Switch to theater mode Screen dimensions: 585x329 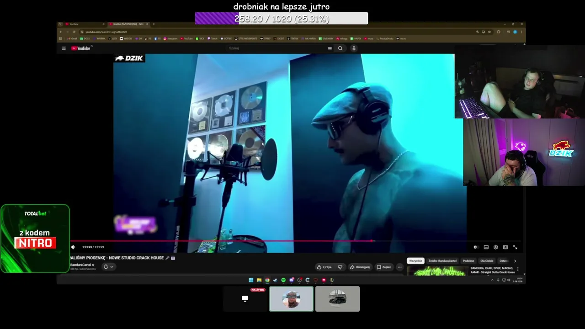pyautogui.click(x=505, y=247)
